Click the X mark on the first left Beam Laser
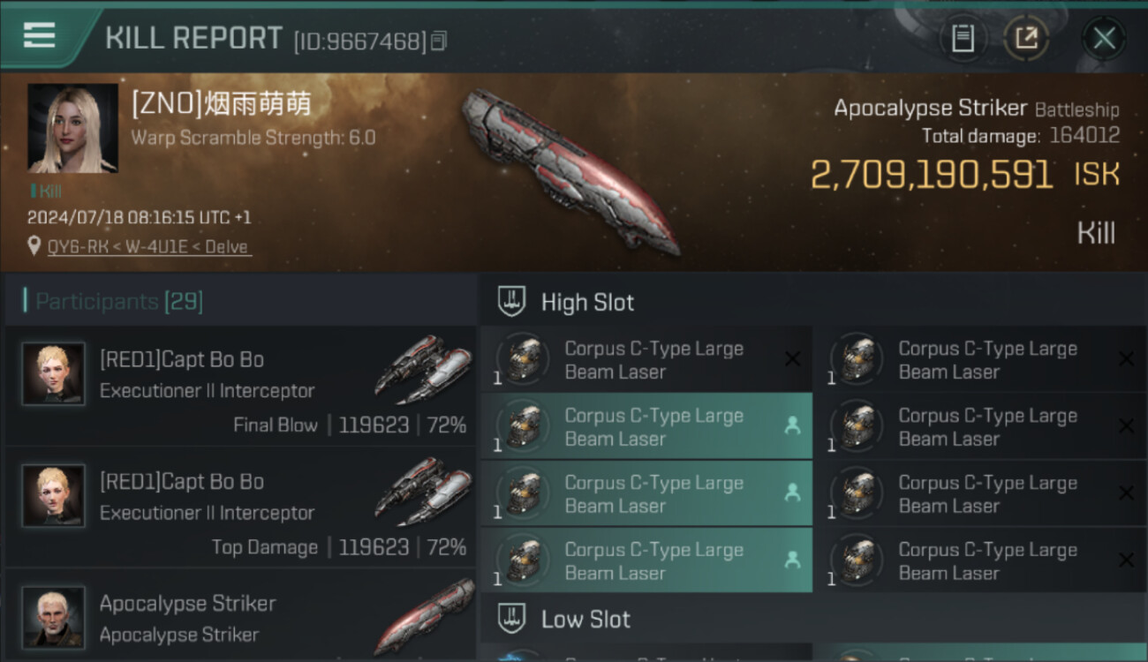 point(792,359)
